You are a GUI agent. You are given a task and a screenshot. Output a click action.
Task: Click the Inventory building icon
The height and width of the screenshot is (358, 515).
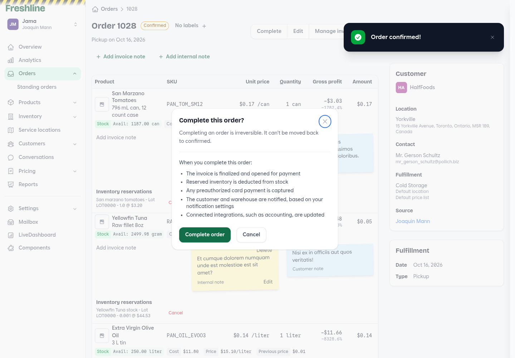tap(11, 116)
